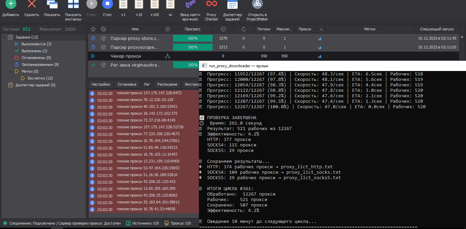
Task: Set infinite runs with the ∞ button
Action: coord(170,5)
